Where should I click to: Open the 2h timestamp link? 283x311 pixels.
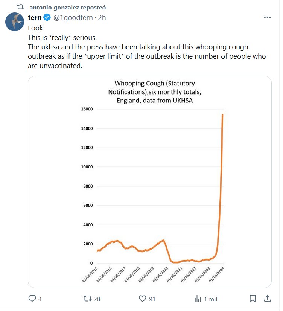tap(102, 17)
